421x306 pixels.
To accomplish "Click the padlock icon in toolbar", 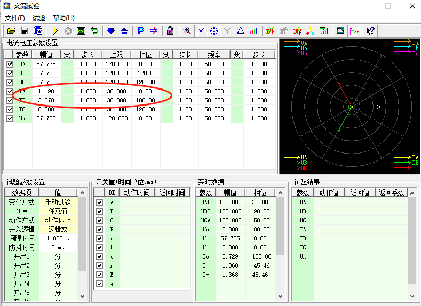I will 170,31.
